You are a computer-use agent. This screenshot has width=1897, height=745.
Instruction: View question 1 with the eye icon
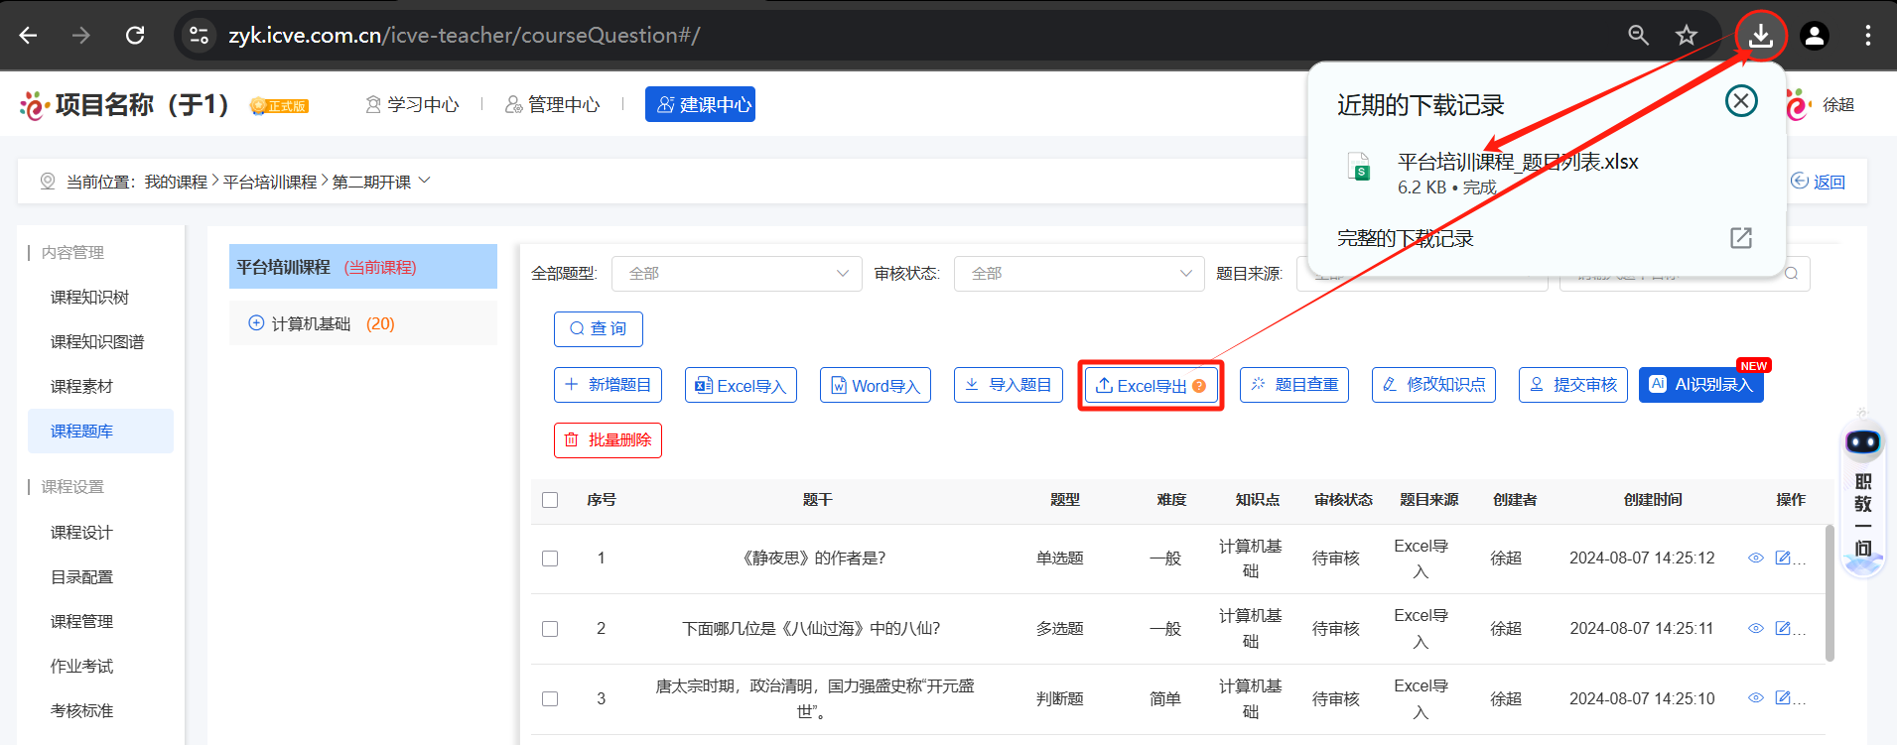click(1755, 558)
